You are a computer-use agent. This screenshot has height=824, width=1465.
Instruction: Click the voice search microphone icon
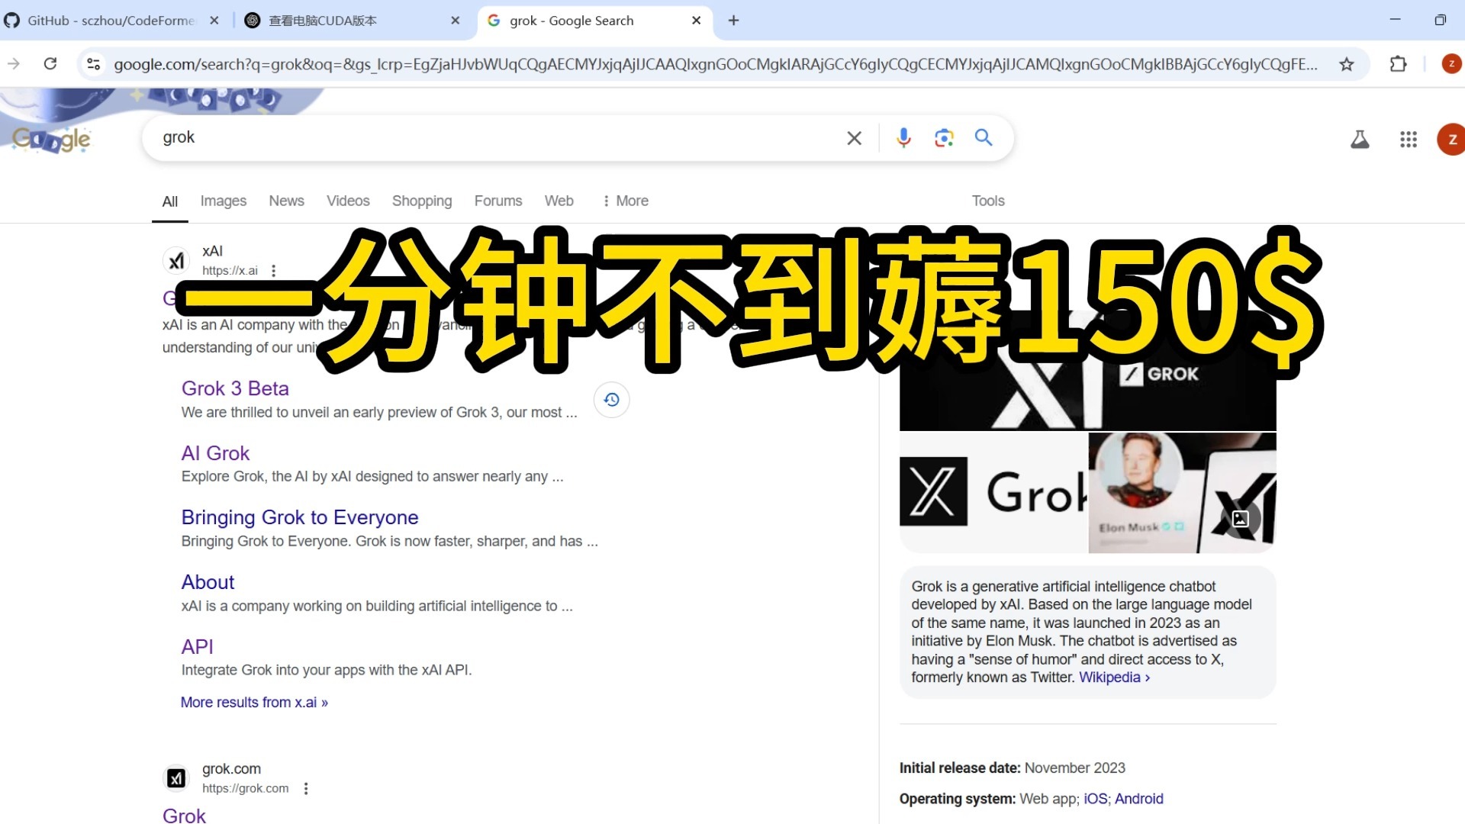pyautogui.click(x=903, y=138)
